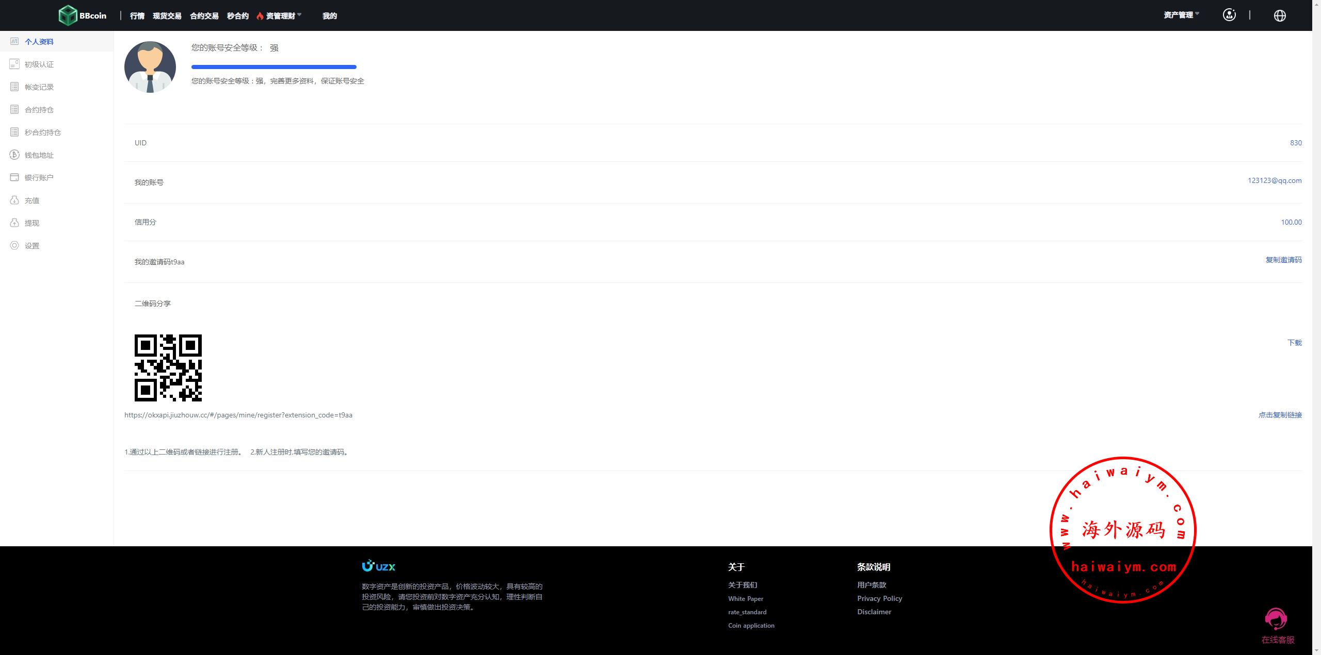Open the user profile avatar icon in header
1321x655 pixels.
[1229, 15]
